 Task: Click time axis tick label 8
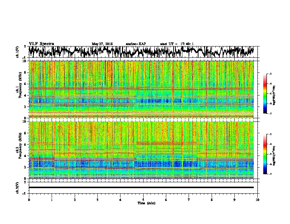[212, 200]
